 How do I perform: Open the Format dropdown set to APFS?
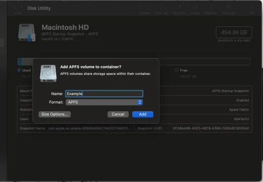[104, 102]
